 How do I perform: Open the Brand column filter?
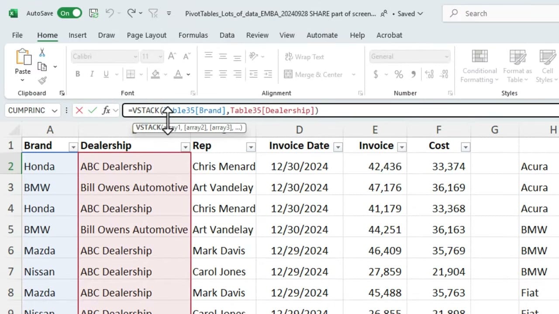[73, 147]
